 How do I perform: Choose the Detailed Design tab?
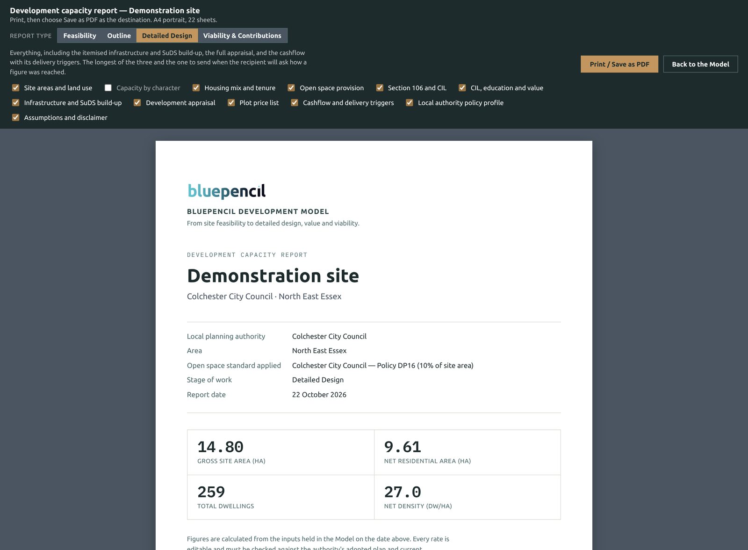167,36
